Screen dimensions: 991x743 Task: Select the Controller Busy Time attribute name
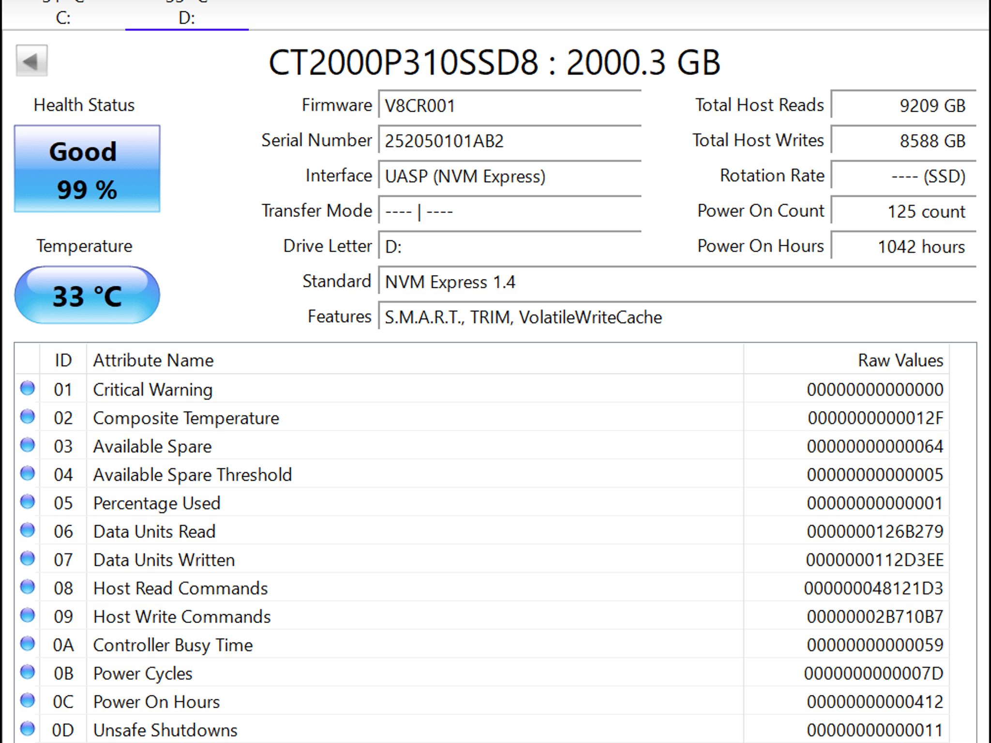point(173,645)
